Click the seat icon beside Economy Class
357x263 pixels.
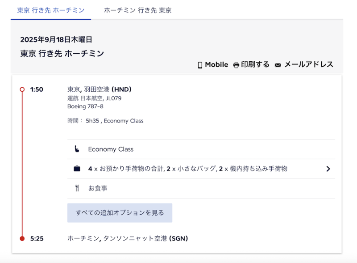(x=77, y=149)
